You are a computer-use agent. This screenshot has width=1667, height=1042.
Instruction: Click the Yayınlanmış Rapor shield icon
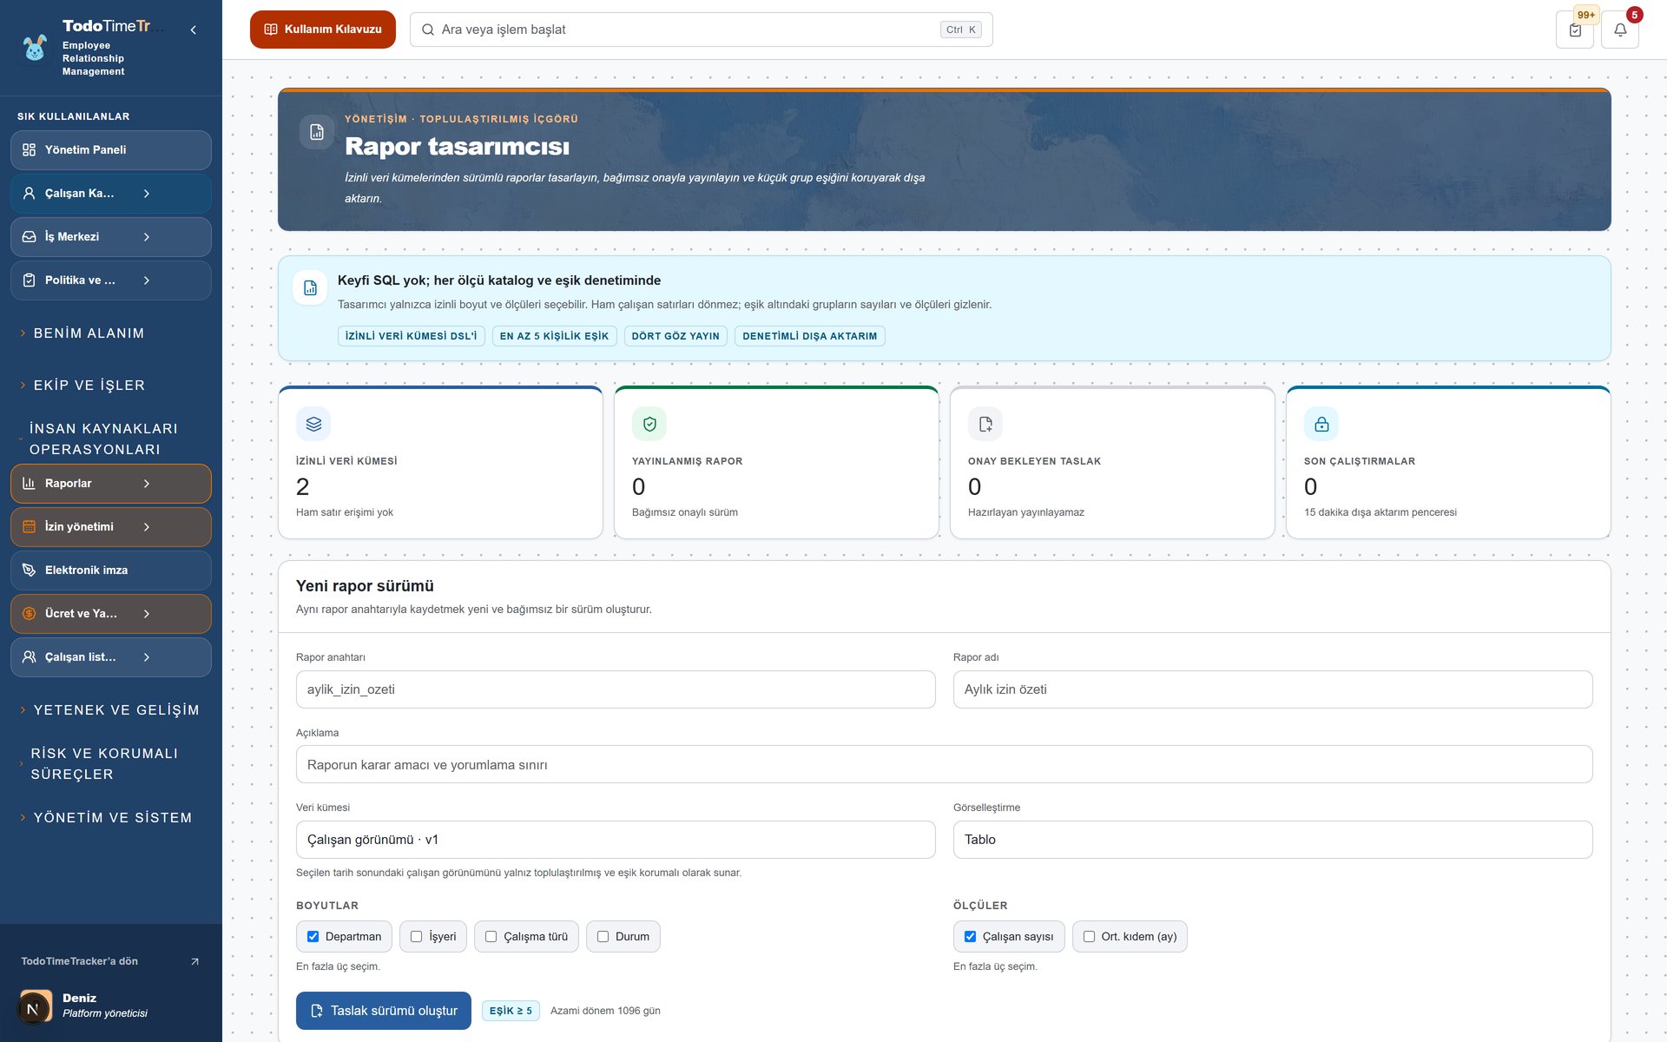coord(649,424)
